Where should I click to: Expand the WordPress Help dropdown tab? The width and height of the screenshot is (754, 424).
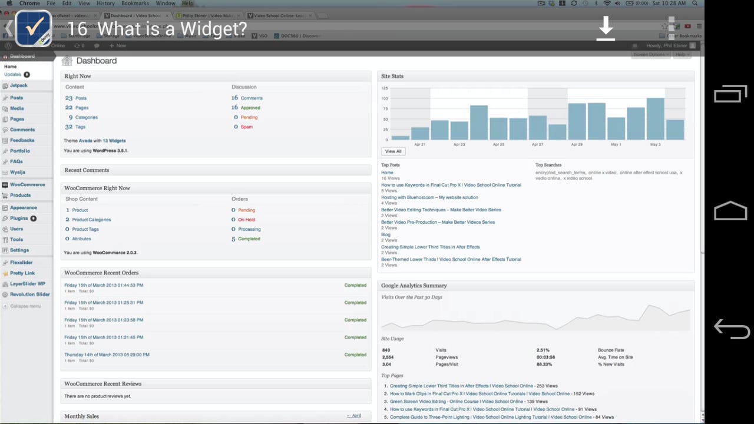pos(682,54)
